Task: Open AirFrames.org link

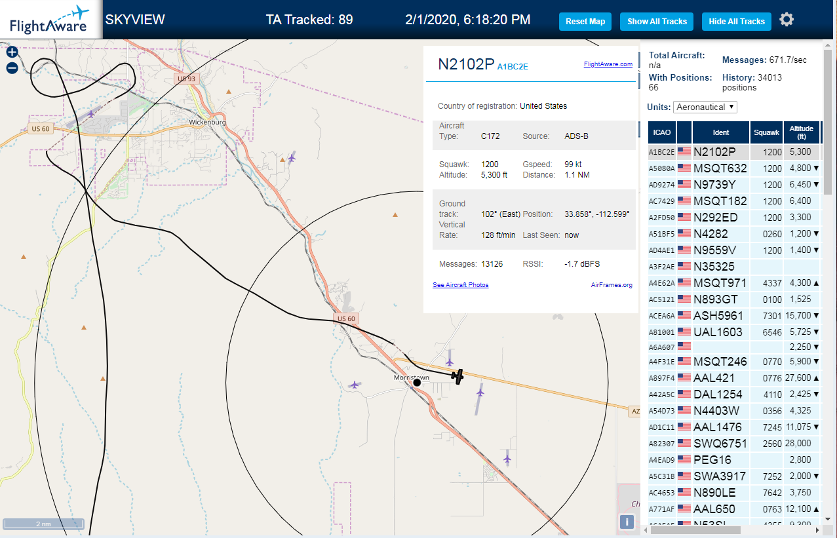Action: pyautogui.click(x=612, y=285)
